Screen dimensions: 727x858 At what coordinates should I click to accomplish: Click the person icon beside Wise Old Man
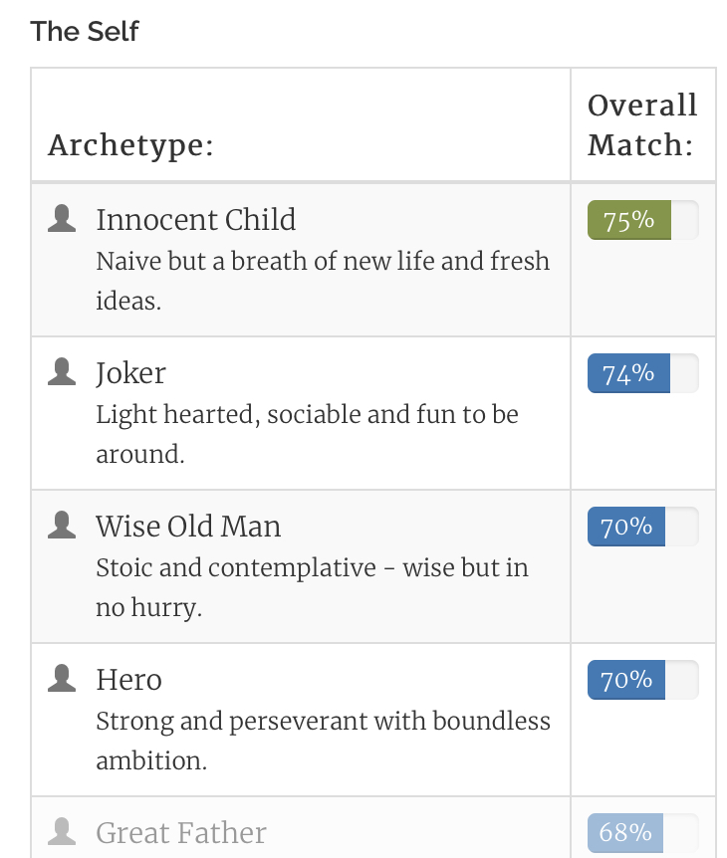(62, 525)
